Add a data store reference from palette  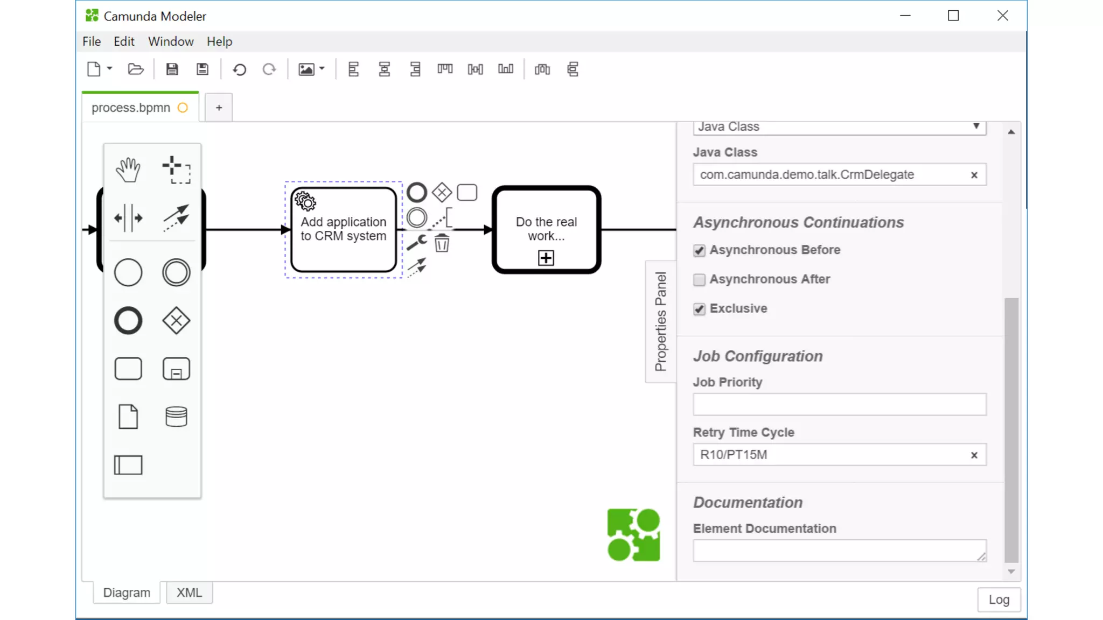176,417
